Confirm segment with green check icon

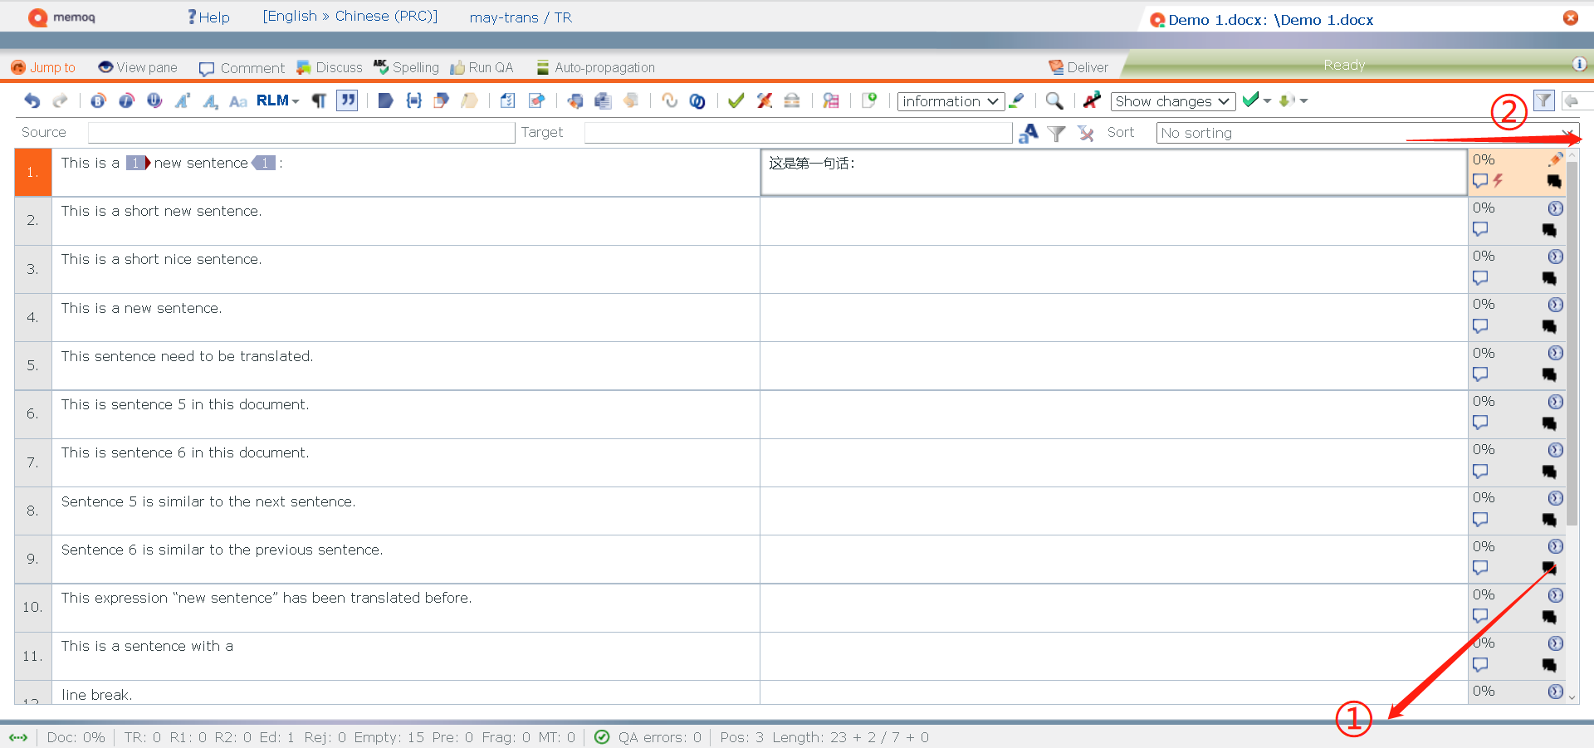(736, 100)
